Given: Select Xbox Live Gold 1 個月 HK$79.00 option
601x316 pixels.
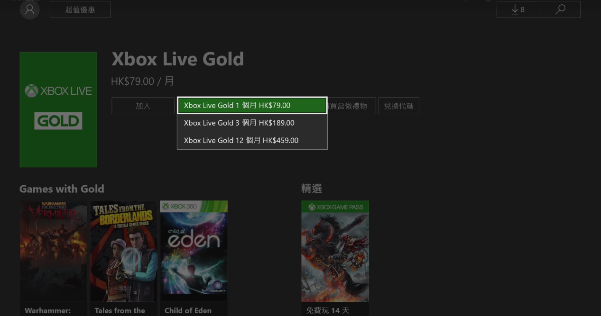Looking at the screenshot, I should pyautogui.click(x=252, y=105).
